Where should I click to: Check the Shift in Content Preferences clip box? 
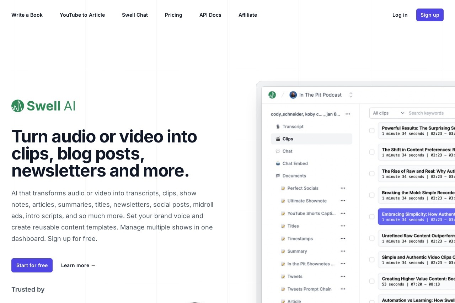tap(372, 152)
